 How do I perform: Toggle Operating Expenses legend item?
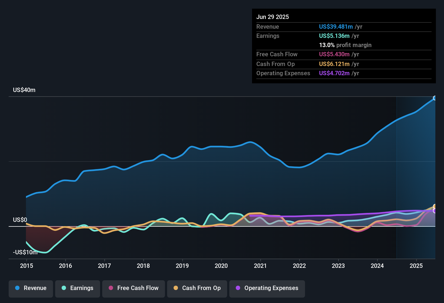pyautogui.click(x=267, y=288)
